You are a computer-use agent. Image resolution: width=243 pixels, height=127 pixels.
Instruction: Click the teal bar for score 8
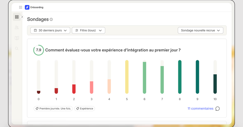(180, 77)
